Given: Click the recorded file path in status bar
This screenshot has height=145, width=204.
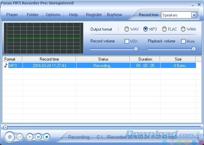Looking at the screenshot, I should point(136,137).
